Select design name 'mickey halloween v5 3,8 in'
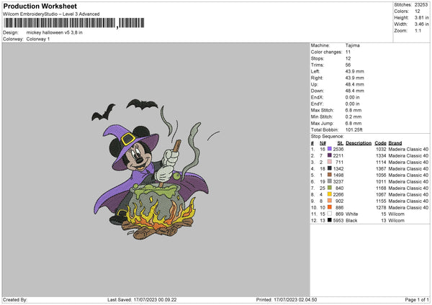This screenshot has width=432, height=305. (54, 32)
